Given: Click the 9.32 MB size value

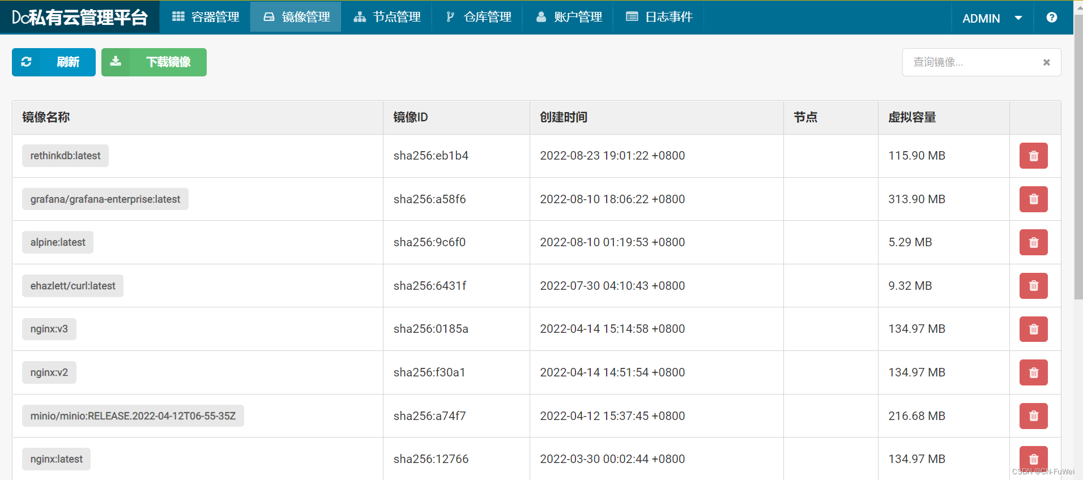Looking at the screenshot, I should (910, 286).
